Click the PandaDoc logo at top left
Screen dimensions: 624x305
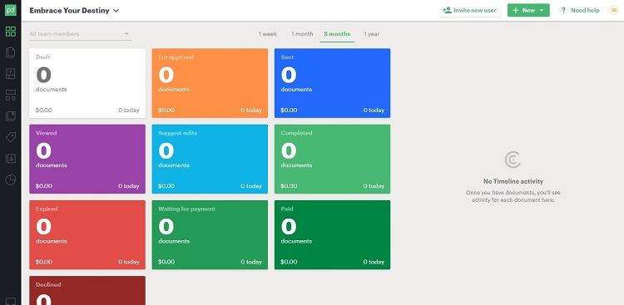tap(11, 10)
